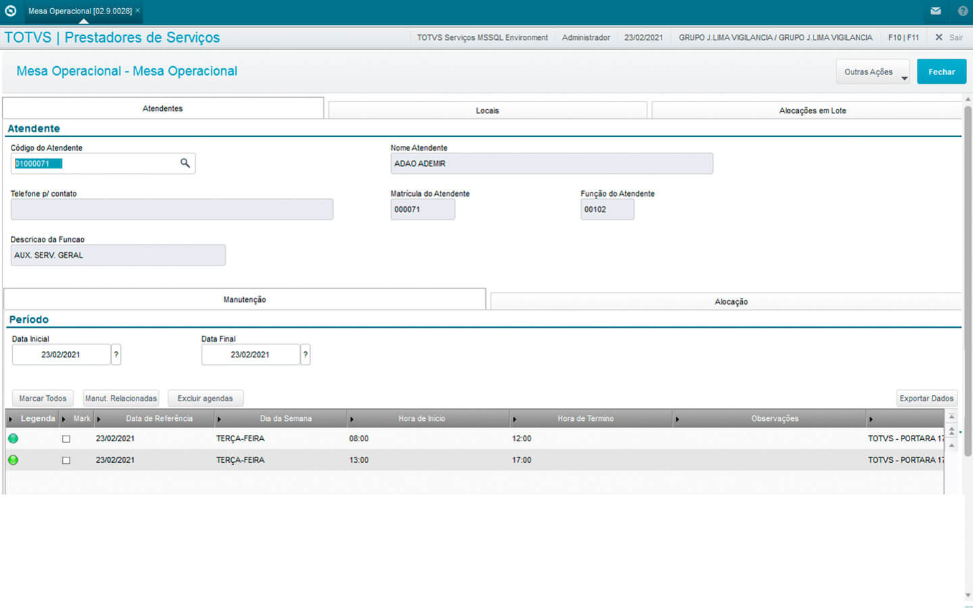Tick the Mark checkbox for the 08:00 row
973x608 pixels.
click(x=66, y=439)
